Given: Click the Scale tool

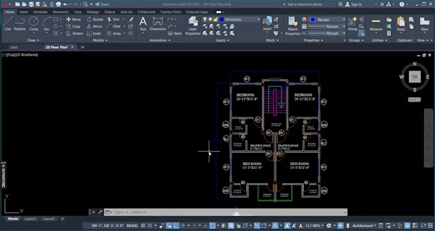Looking at the screenshot, I should [x=94, y=33].
